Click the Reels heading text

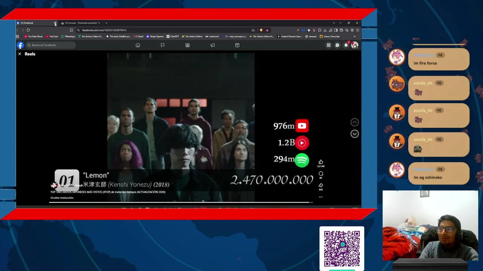click(30, 54)
